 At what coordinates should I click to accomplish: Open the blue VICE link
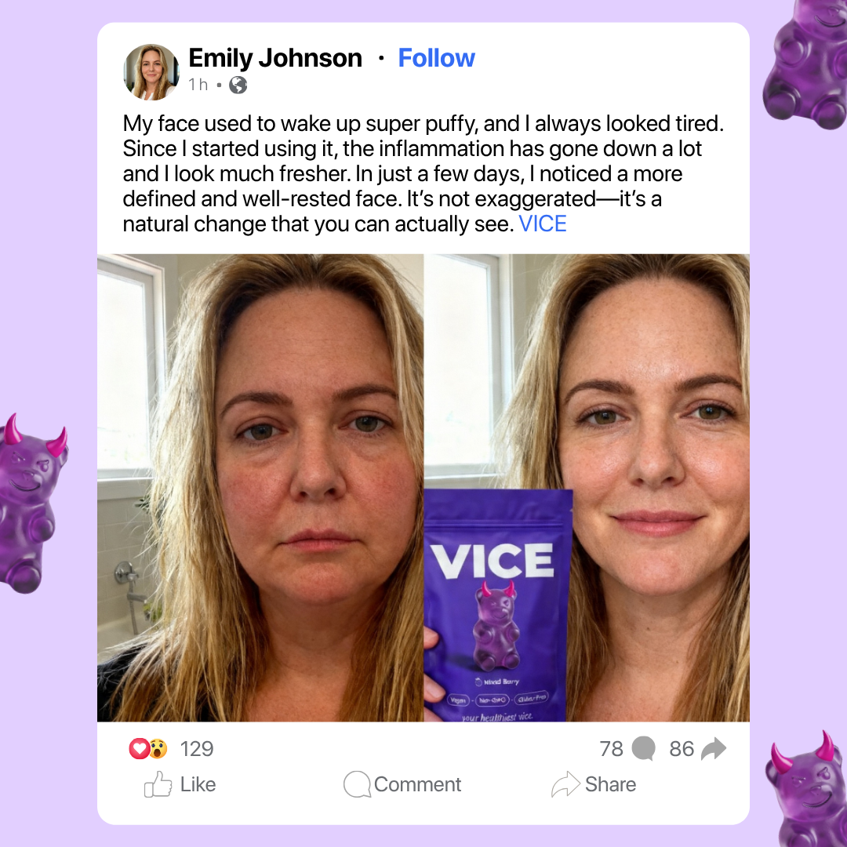[543, 224]
